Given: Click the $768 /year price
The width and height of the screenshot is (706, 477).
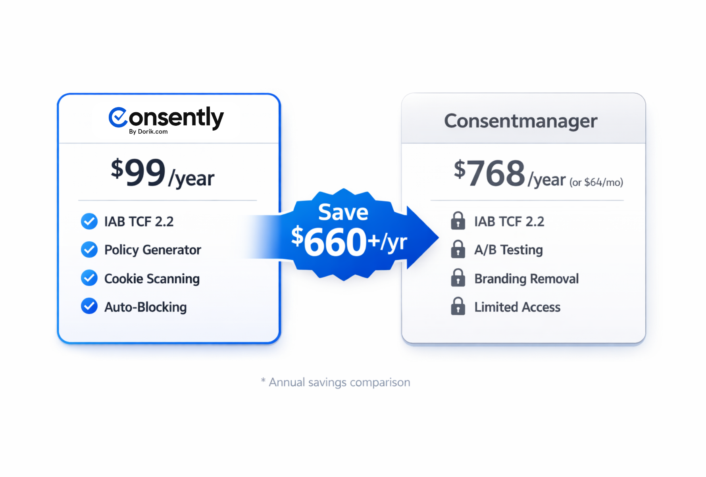Looking at the screenshot, I should coord(510,175).
